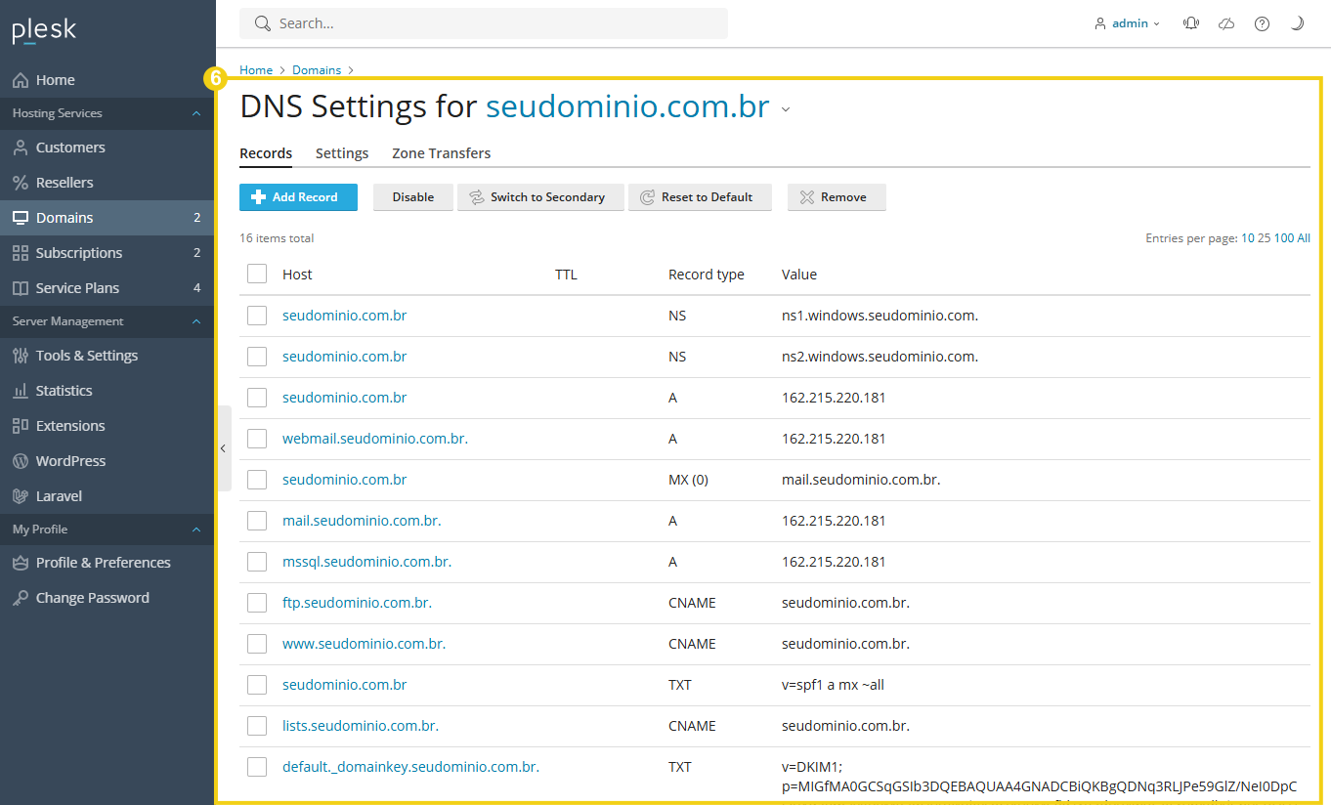Click the help question mark icon
This screenshot has height=805, width=1331.
(1262, 23)
